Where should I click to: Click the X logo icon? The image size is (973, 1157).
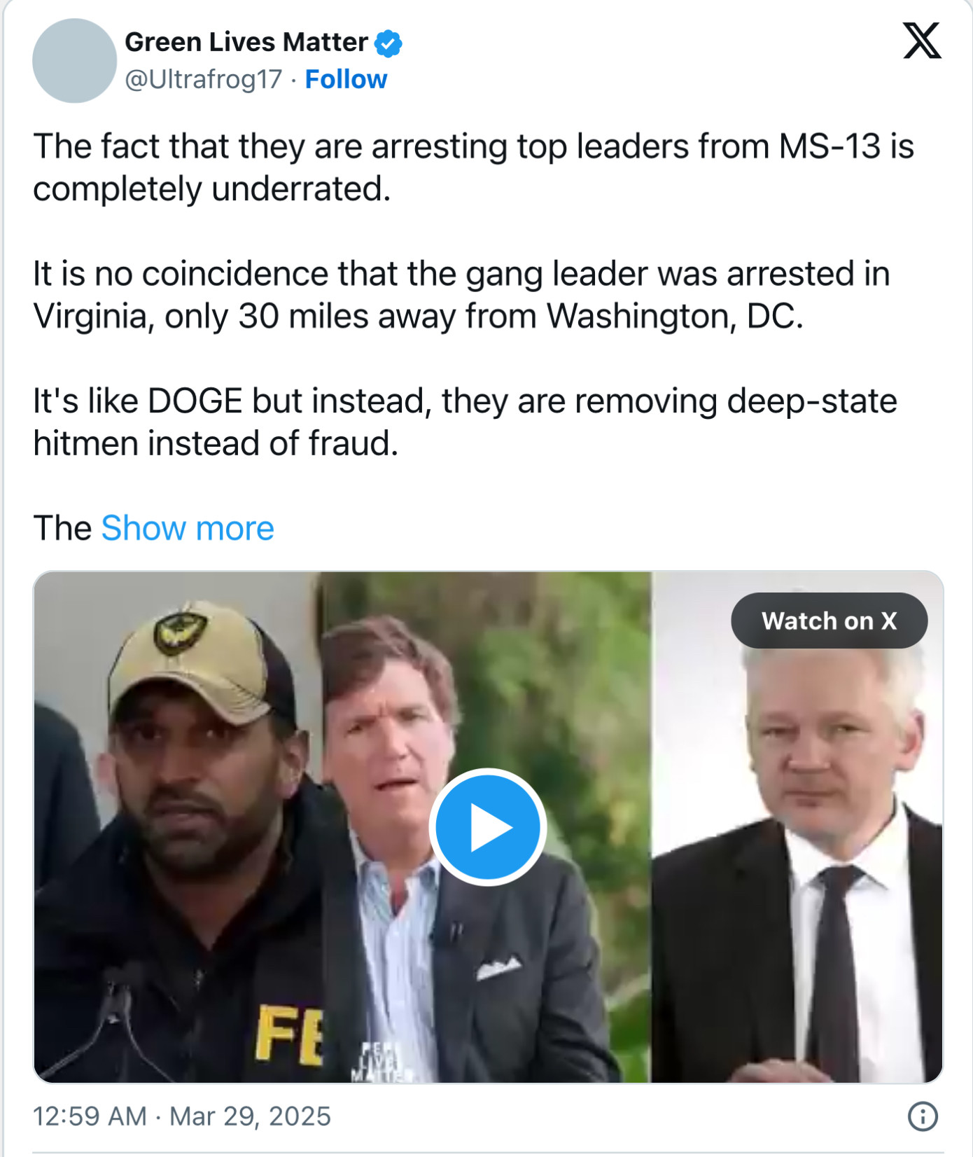[922, 41]
